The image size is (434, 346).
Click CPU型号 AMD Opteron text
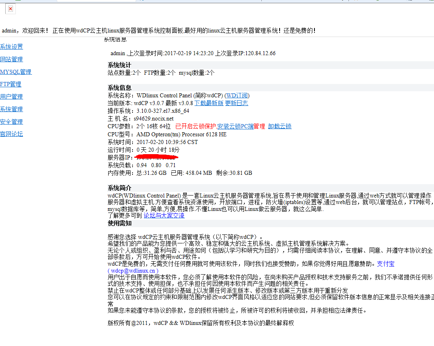pos(167,134)
